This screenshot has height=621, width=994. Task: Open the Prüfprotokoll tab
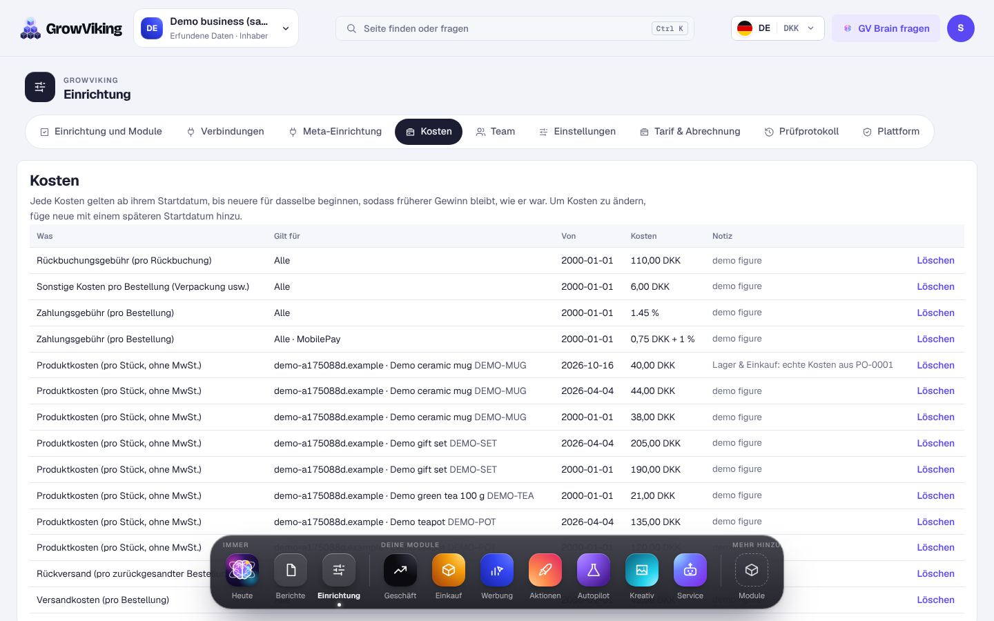(801, 132)
